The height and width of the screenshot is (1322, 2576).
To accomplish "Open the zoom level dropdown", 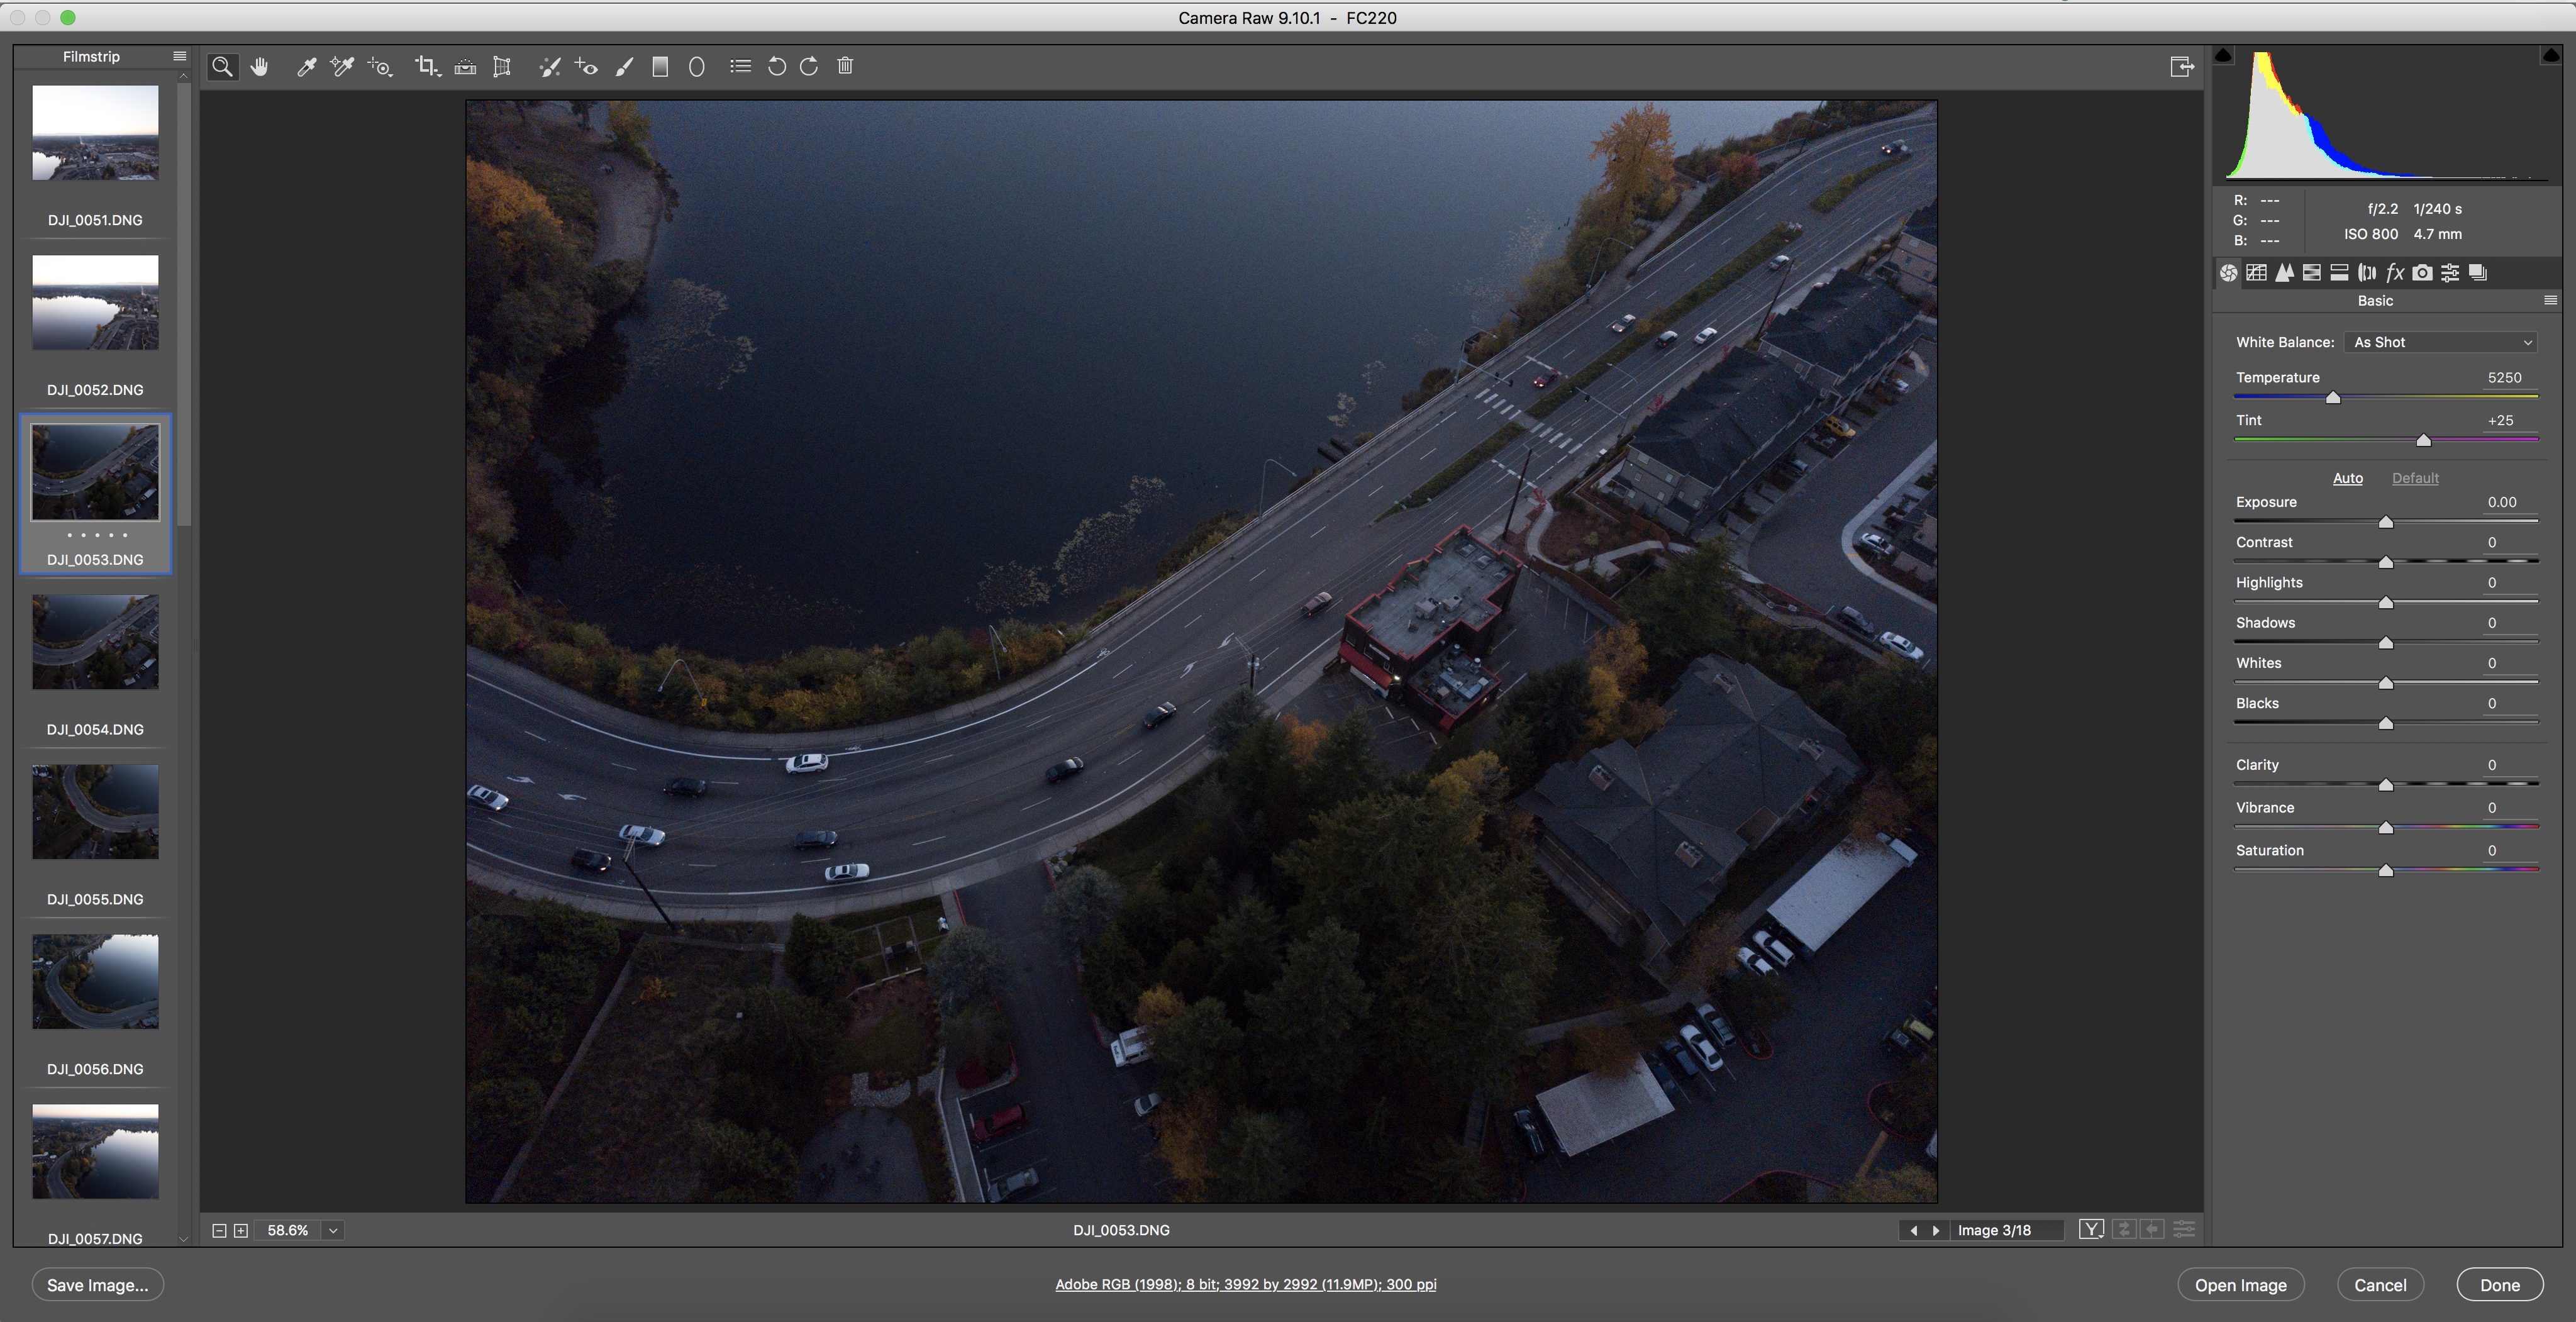I will [334, 1230].
